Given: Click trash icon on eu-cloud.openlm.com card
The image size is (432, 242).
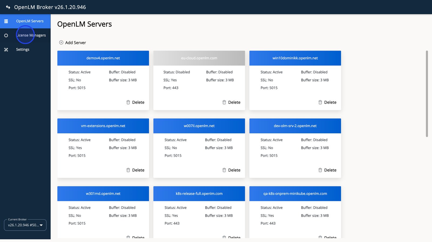Looking at the screenshot, I should coord(224,102).
